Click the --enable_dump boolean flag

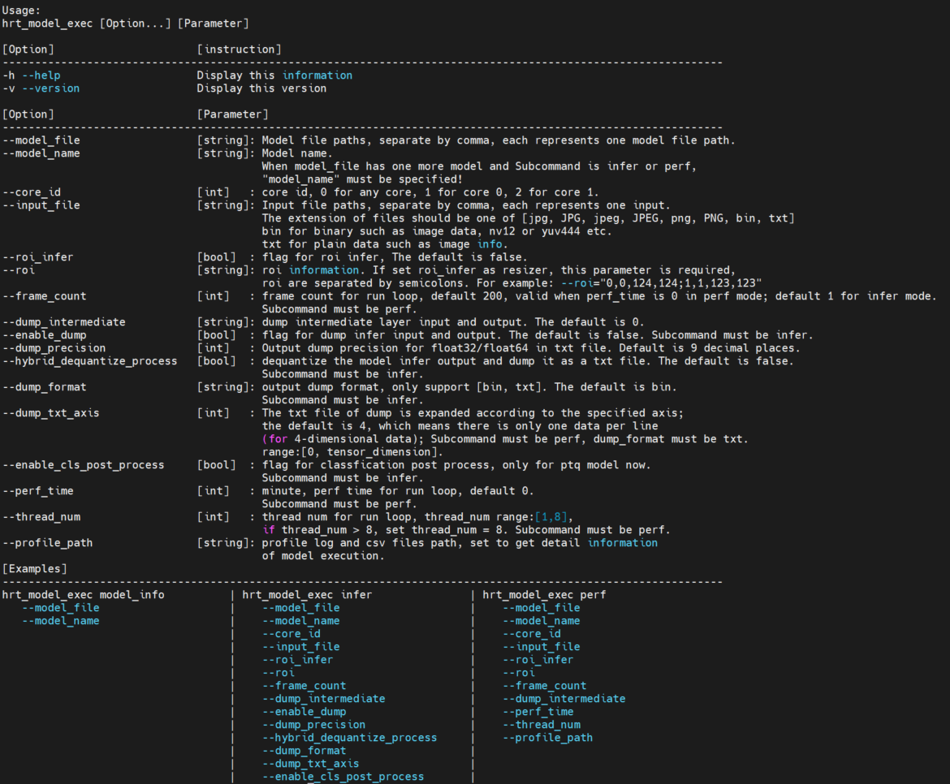[x=42, y=334]
